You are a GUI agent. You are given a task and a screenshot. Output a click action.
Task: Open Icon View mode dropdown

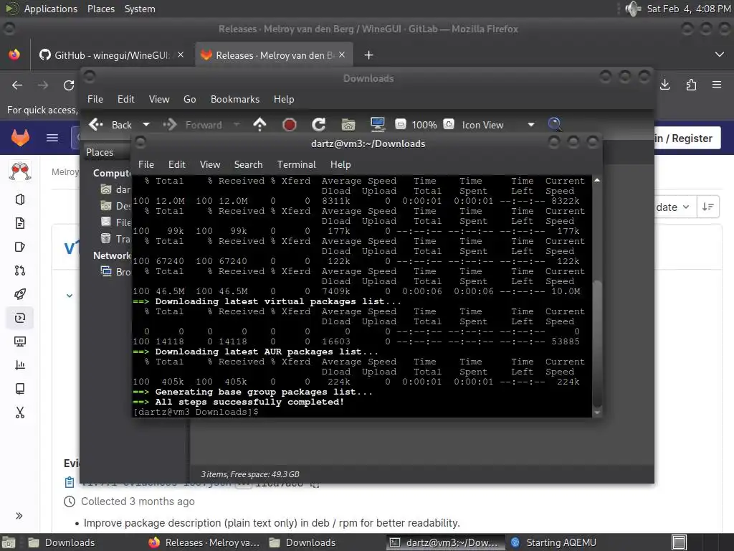click(x=497, y=125)
